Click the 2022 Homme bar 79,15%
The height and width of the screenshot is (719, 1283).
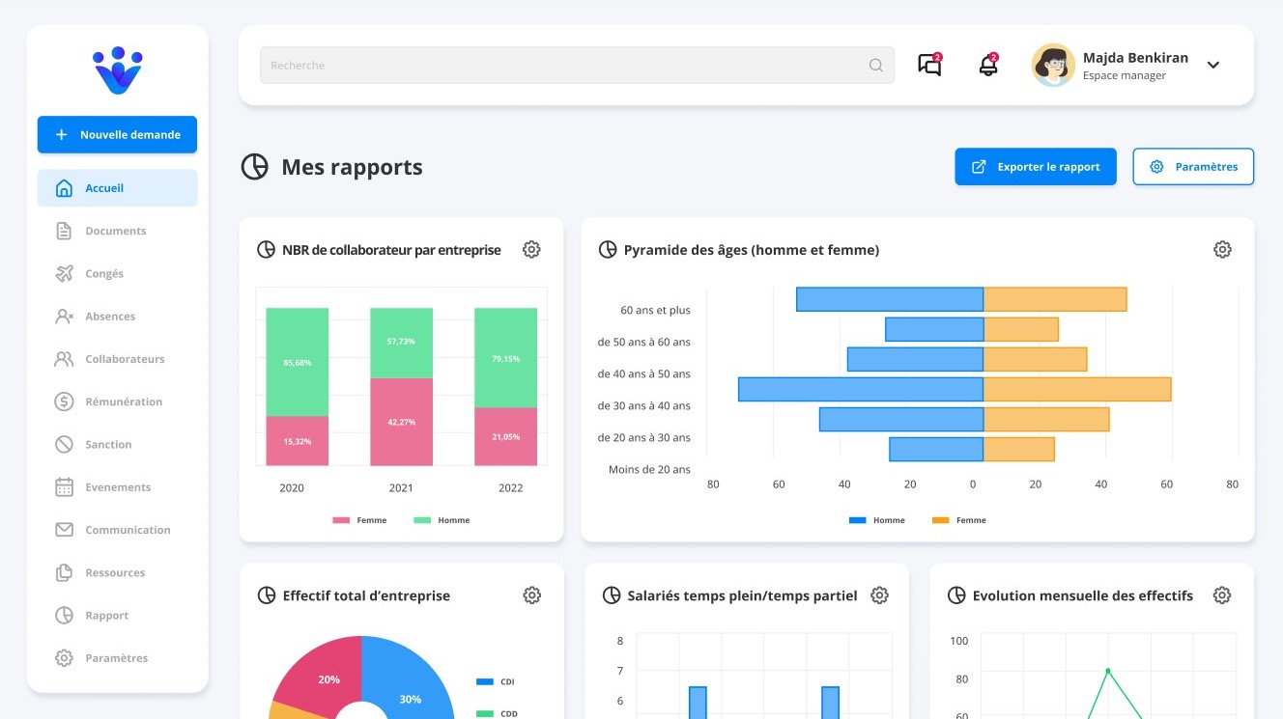point(505,358)
